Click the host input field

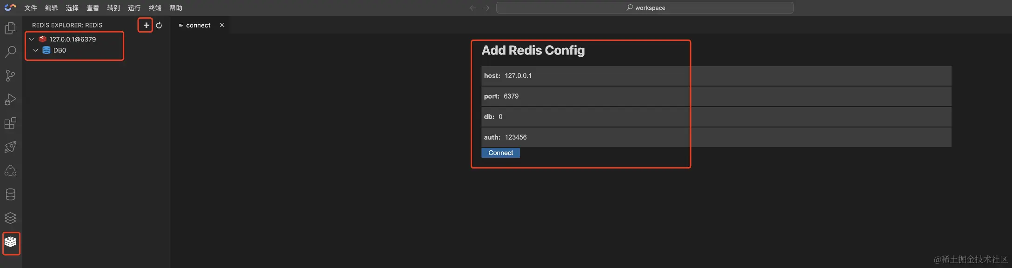tap(716, 75)
